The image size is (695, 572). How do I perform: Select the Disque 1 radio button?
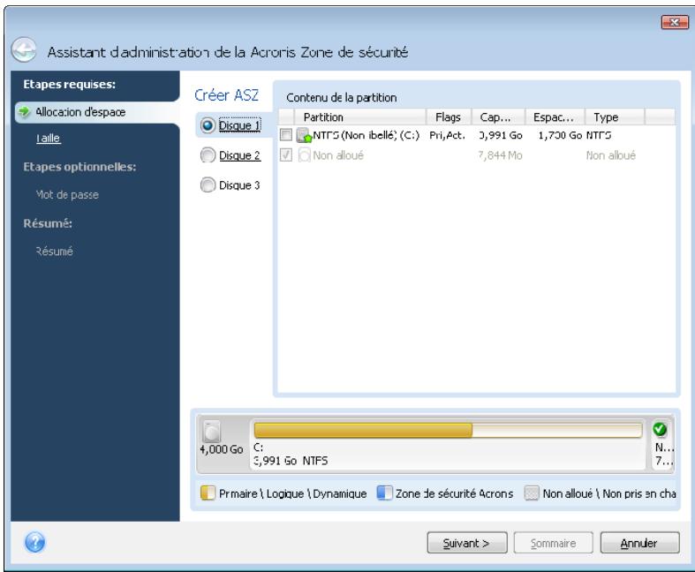208,126
